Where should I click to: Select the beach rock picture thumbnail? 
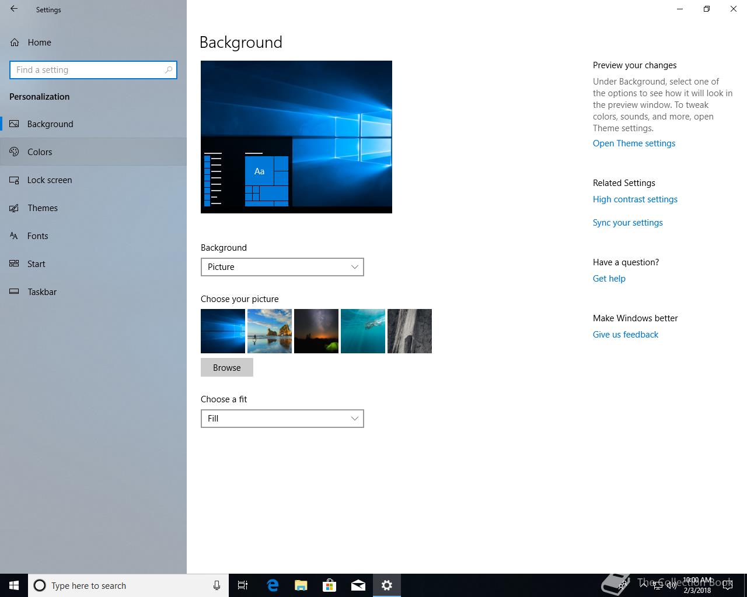pyautogui.click(x=270, y=331)
